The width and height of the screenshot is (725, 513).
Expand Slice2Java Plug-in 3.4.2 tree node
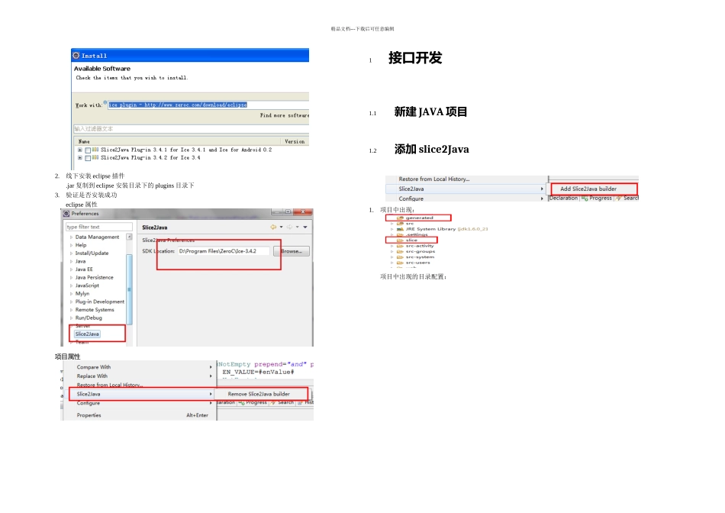[79, 158]
